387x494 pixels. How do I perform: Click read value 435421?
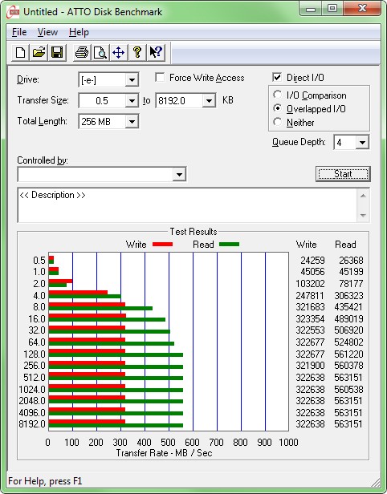(348, 307)
